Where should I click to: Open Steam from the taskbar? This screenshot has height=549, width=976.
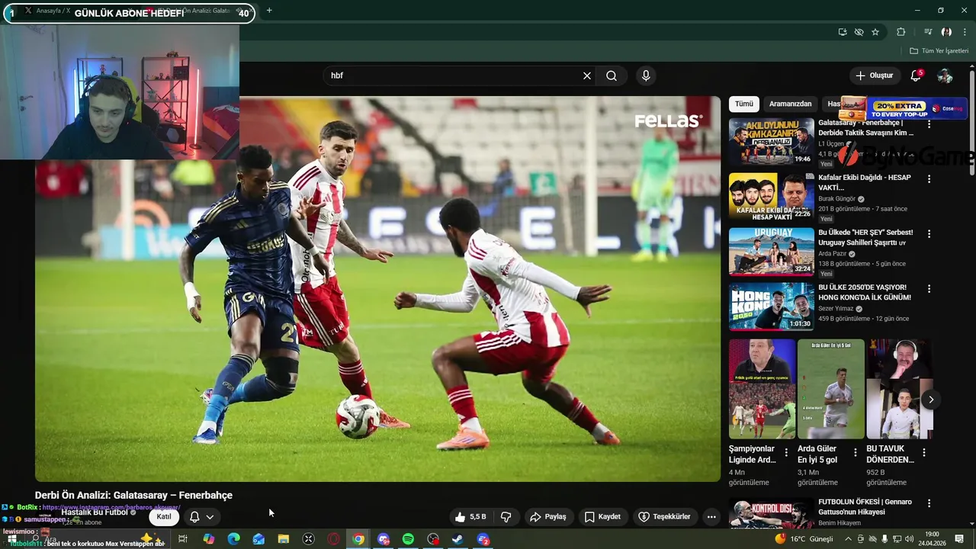click(x=457, y=539)
